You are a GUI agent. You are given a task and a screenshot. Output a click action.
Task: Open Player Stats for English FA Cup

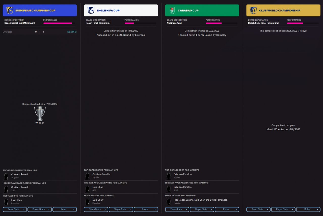coord(121,209)
